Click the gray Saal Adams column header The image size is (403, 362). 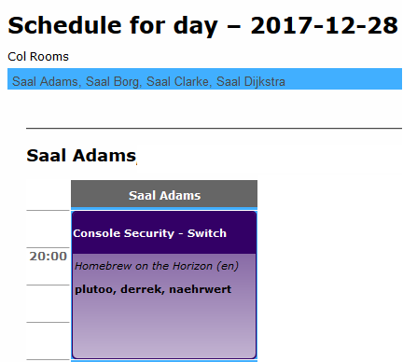coord(164,194)
